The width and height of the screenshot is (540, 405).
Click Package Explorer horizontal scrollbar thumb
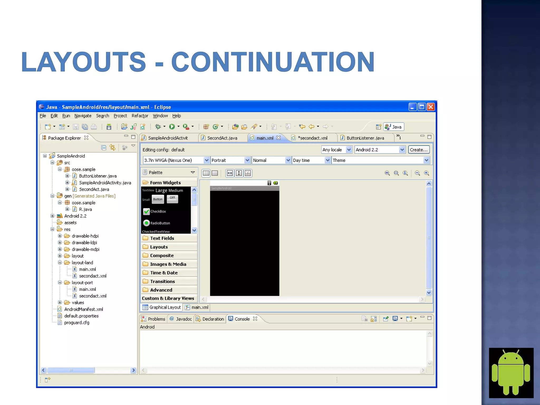(71, 370)
